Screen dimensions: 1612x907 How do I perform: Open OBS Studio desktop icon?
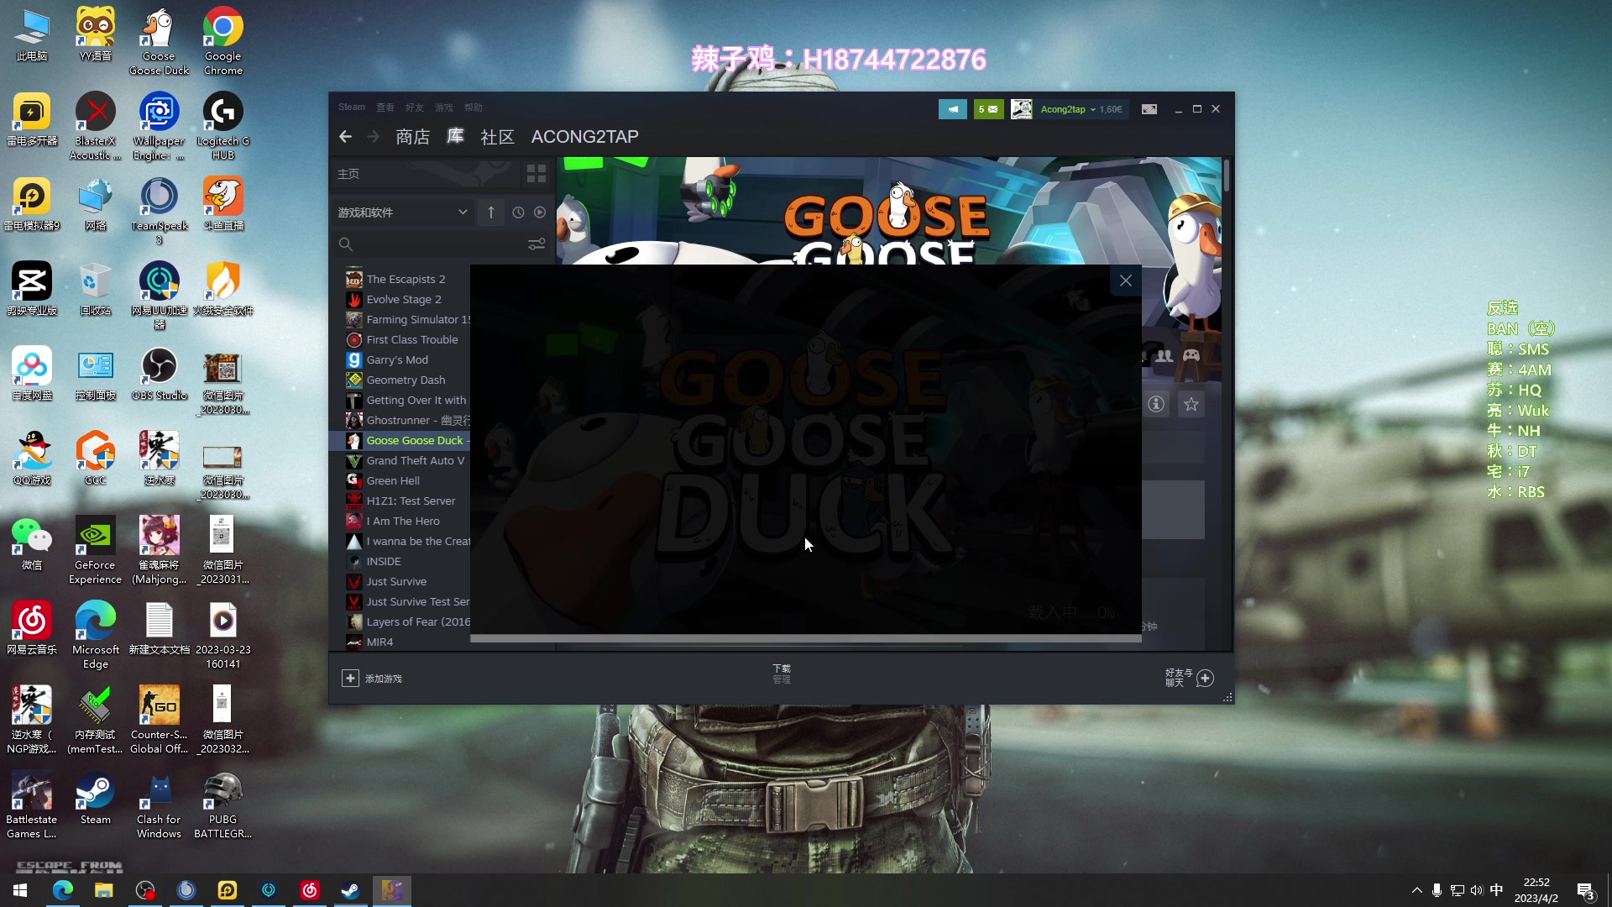[x=159, y=375]
